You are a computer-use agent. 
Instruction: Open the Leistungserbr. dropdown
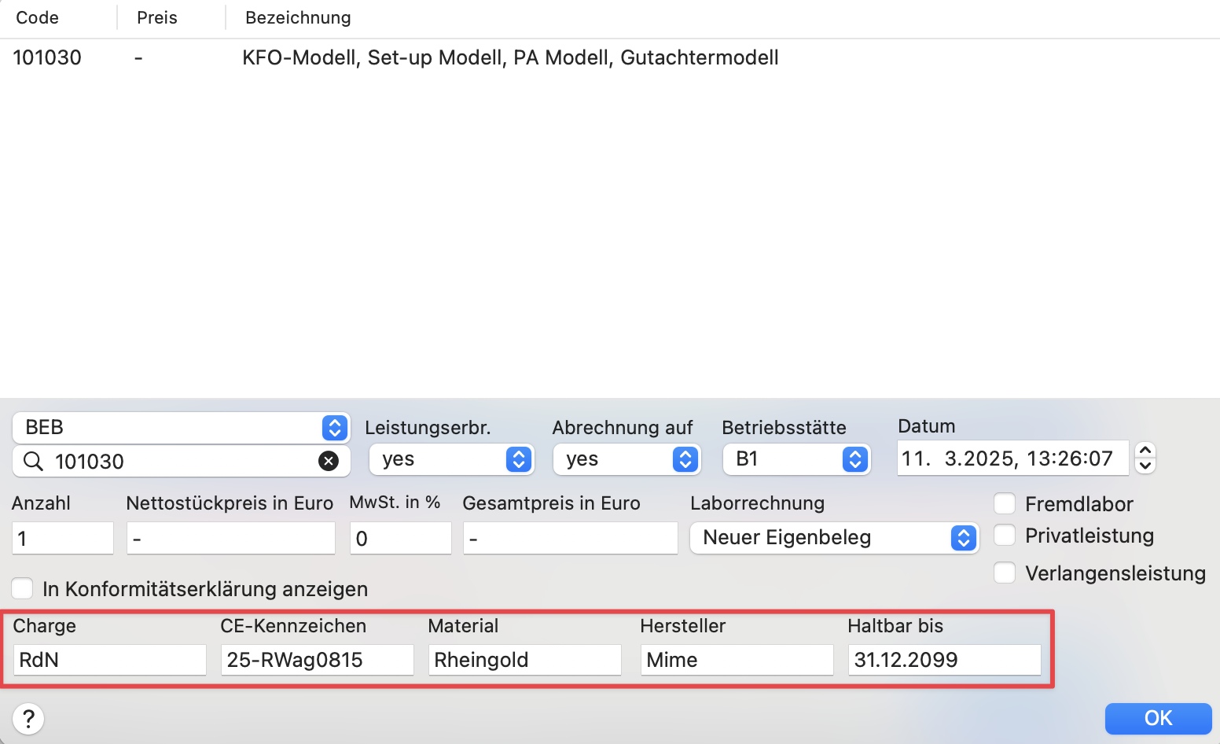click(x=451, y=459)
